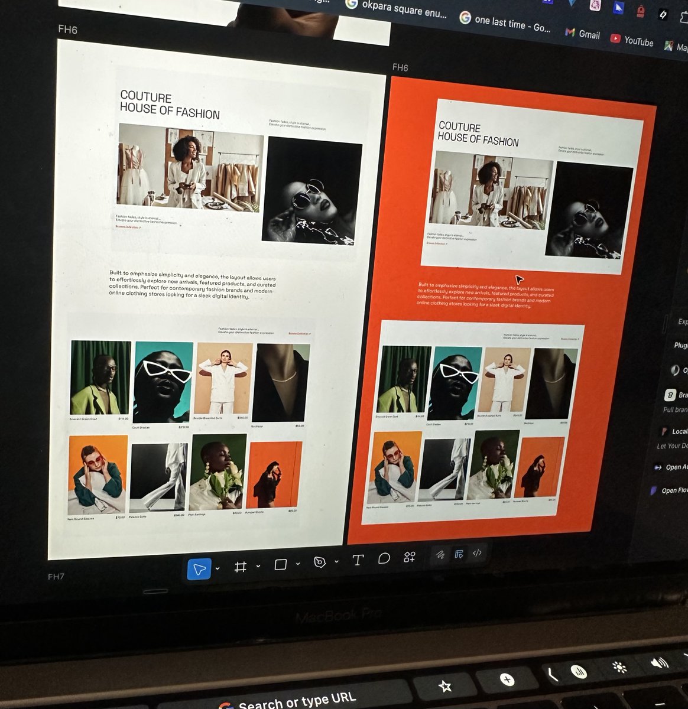Select COUTURE HOUSE OF FASHION heading, orange frame
This screenshot has width=688, height=709.
point(478,134)
